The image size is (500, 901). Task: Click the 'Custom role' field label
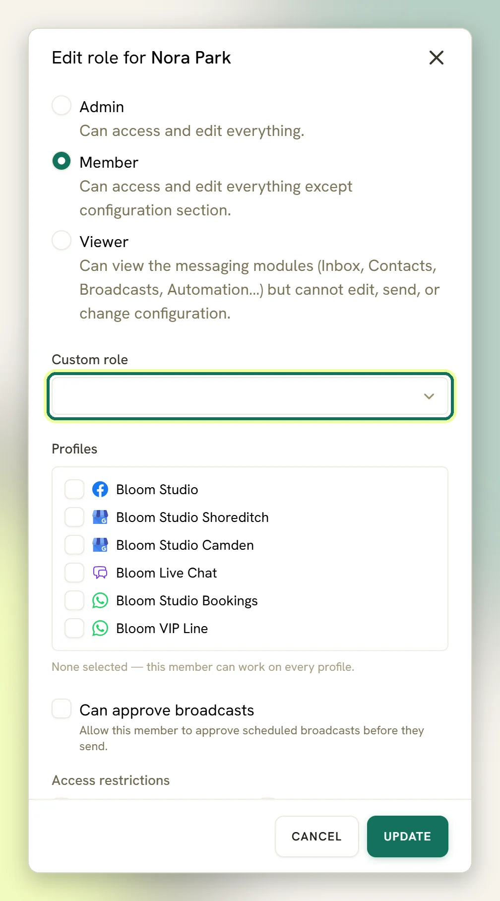(x=90, y=359)
